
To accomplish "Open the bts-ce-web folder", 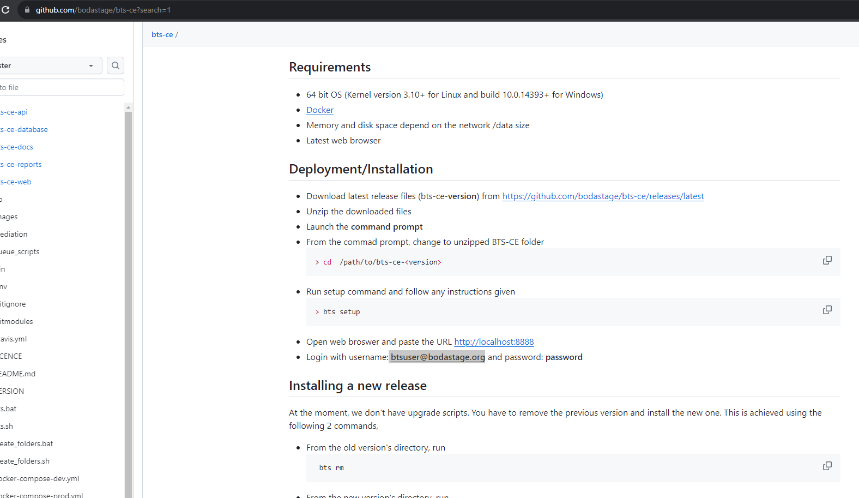I will coord(16,182).
